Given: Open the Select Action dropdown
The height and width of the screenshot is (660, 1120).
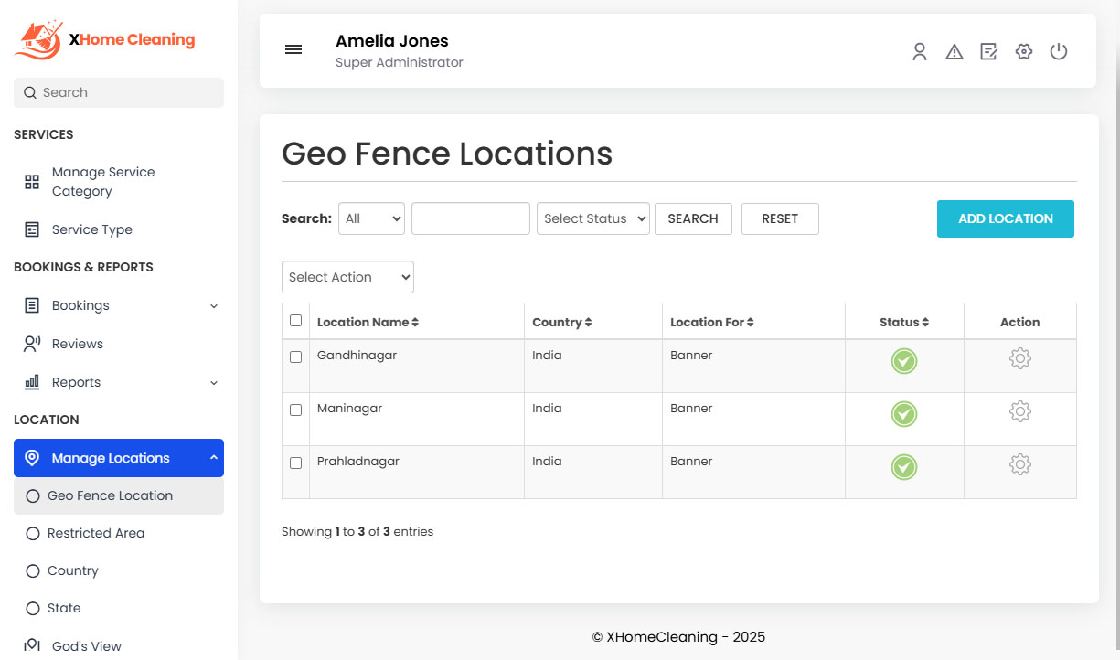Looking at the screenshot, I should (347, 277).
